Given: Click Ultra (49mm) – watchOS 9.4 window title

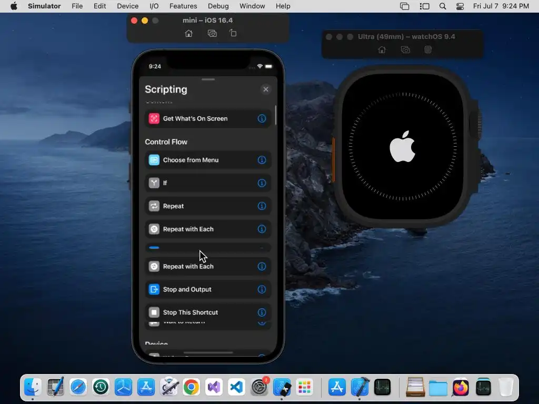Looking at the screenshot, I should click(x=406, y=36).
